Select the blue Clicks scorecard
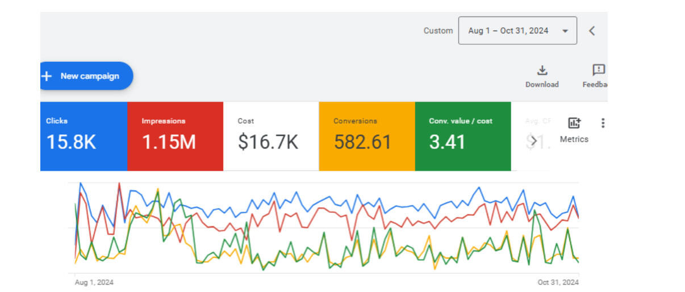 [83, 136]
